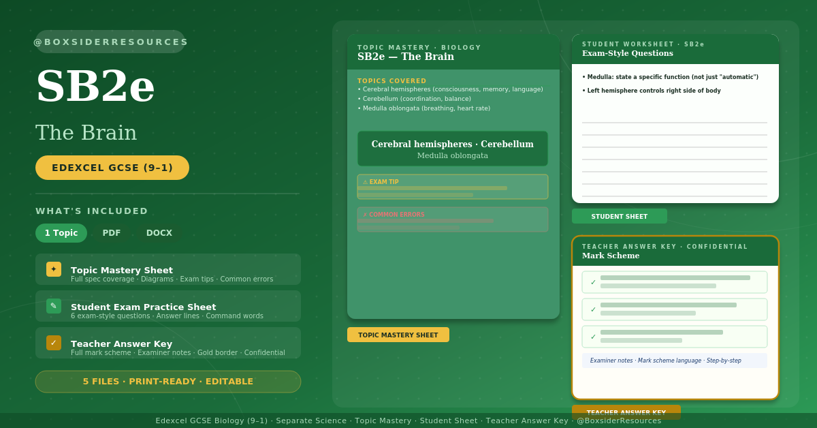Click the @BOXSIDERRESOURCES handle badge
Screen dimensions: 817x428
pos(110,42)
